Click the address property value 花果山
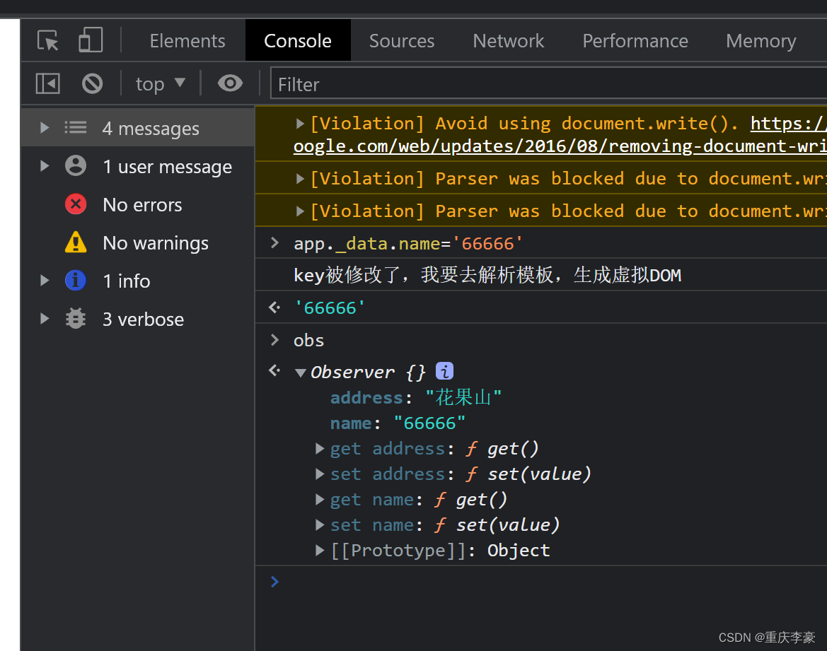Viewport: 827px width, 651px height. [463, 397]
